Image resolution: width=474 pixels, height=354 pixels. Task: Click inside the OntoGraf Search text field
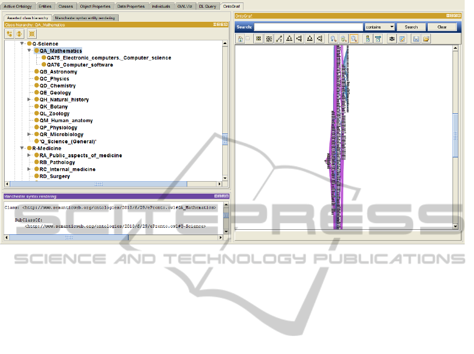point(308,27)
